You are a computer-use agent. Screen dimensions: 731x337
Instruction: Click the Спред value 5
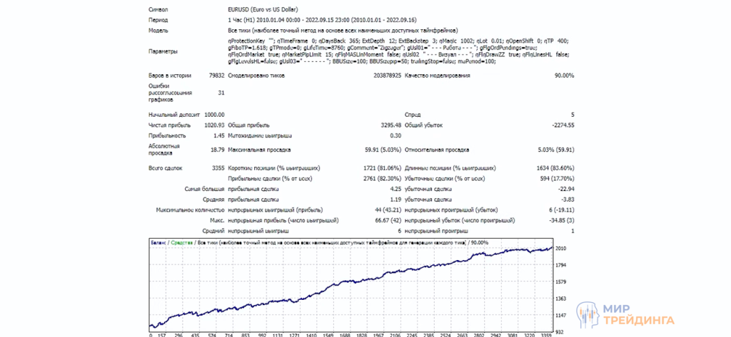point(572,114)
